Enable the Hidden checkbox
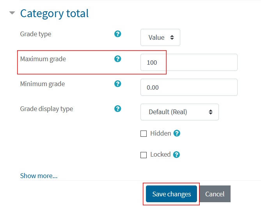 [x=144, y=134]
